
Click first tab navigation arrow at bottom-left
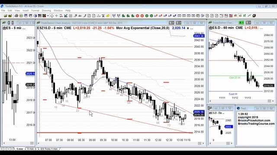click(2, 149)
